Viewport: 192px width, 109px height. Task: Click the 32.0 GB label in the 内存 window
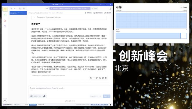click(184, 7)
